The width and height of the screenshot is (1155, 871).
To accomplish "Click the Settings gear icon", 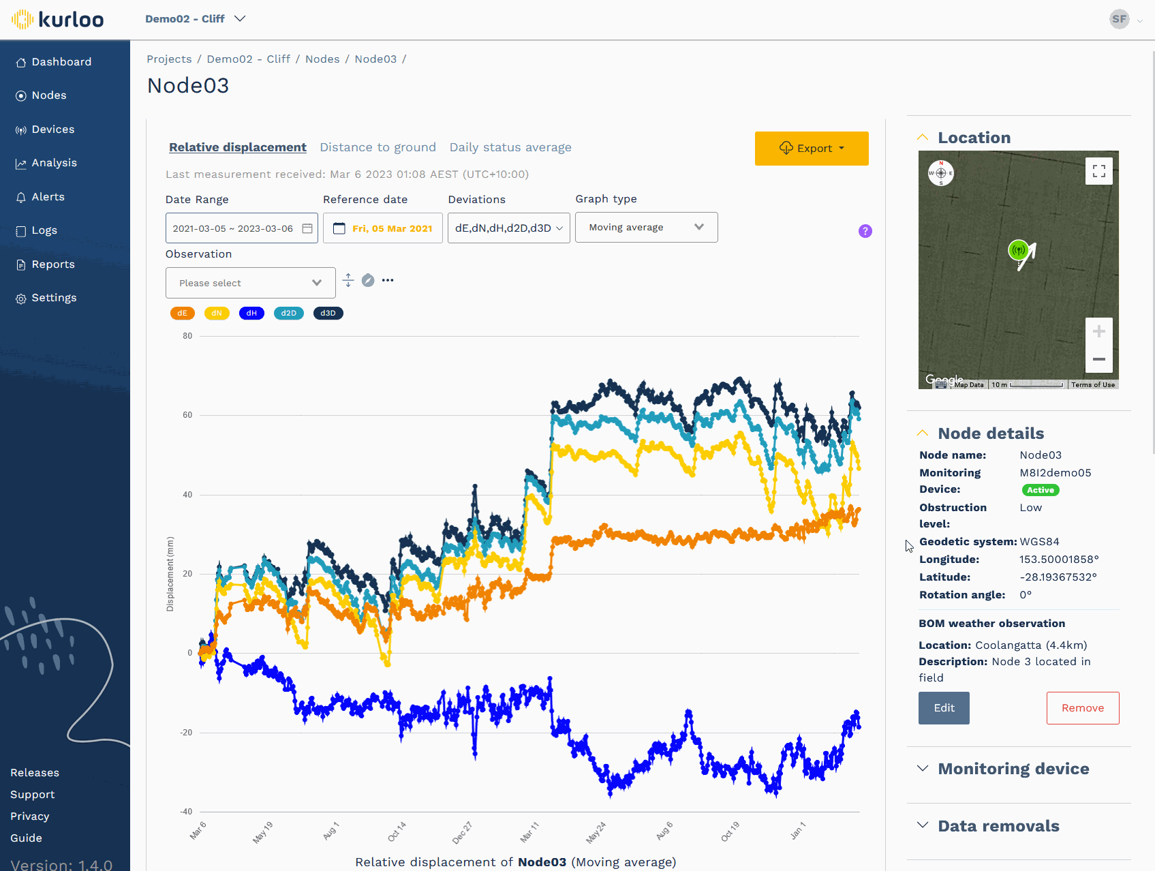I will pyautogui.click(x=21, y=299).
